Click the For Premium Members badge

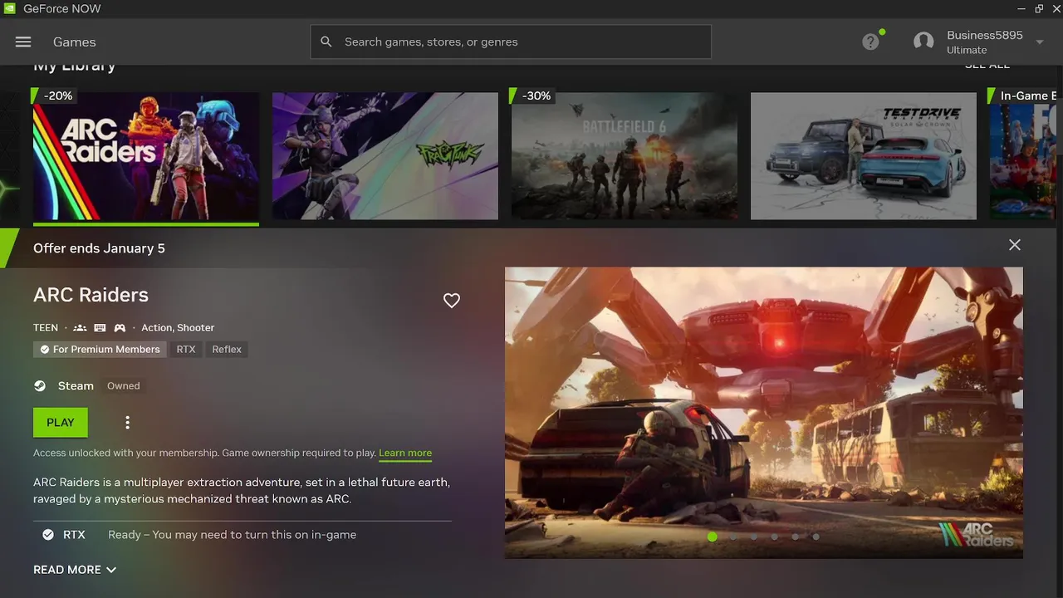pyautogui.click(x=100, y=350)
